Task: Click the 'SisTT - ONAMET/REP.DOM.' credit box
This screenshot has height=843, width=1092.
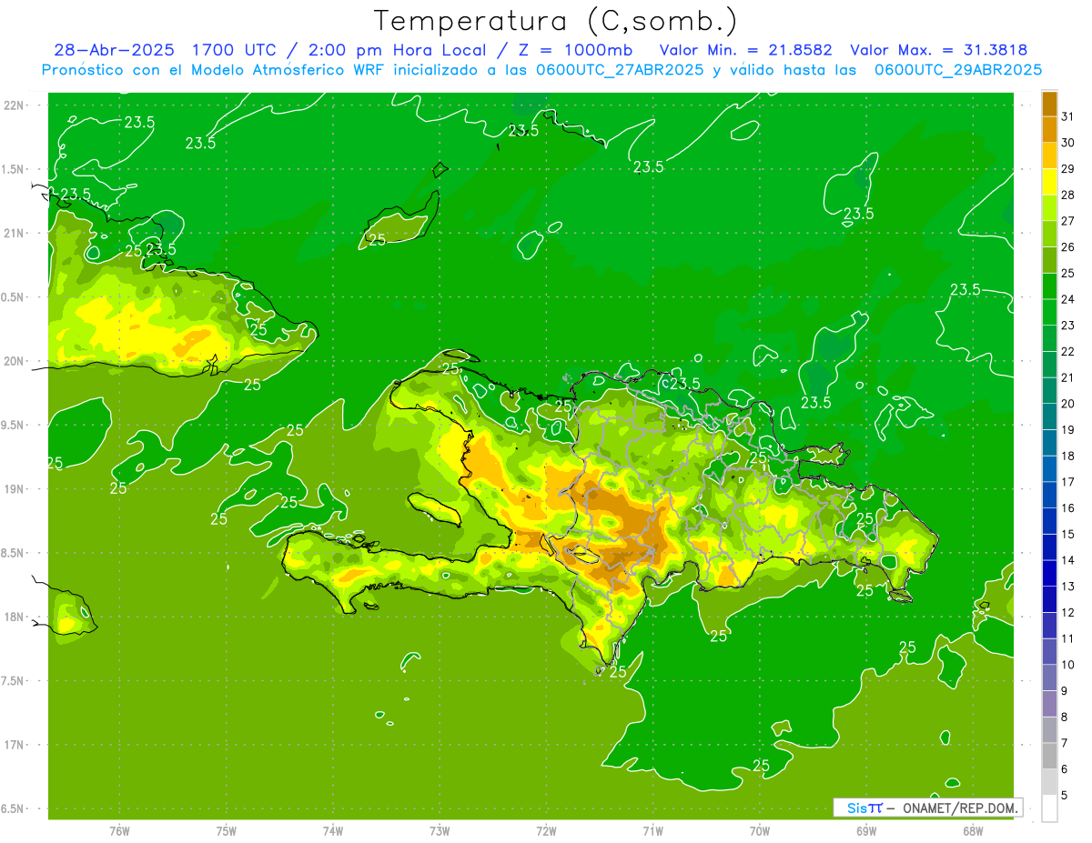Action: click(x=928, y=808)
